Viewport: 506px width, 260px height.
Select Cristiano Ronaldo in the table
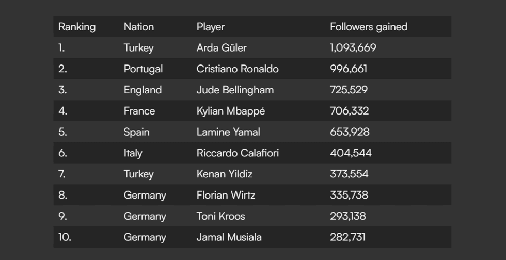click(238, 69)
